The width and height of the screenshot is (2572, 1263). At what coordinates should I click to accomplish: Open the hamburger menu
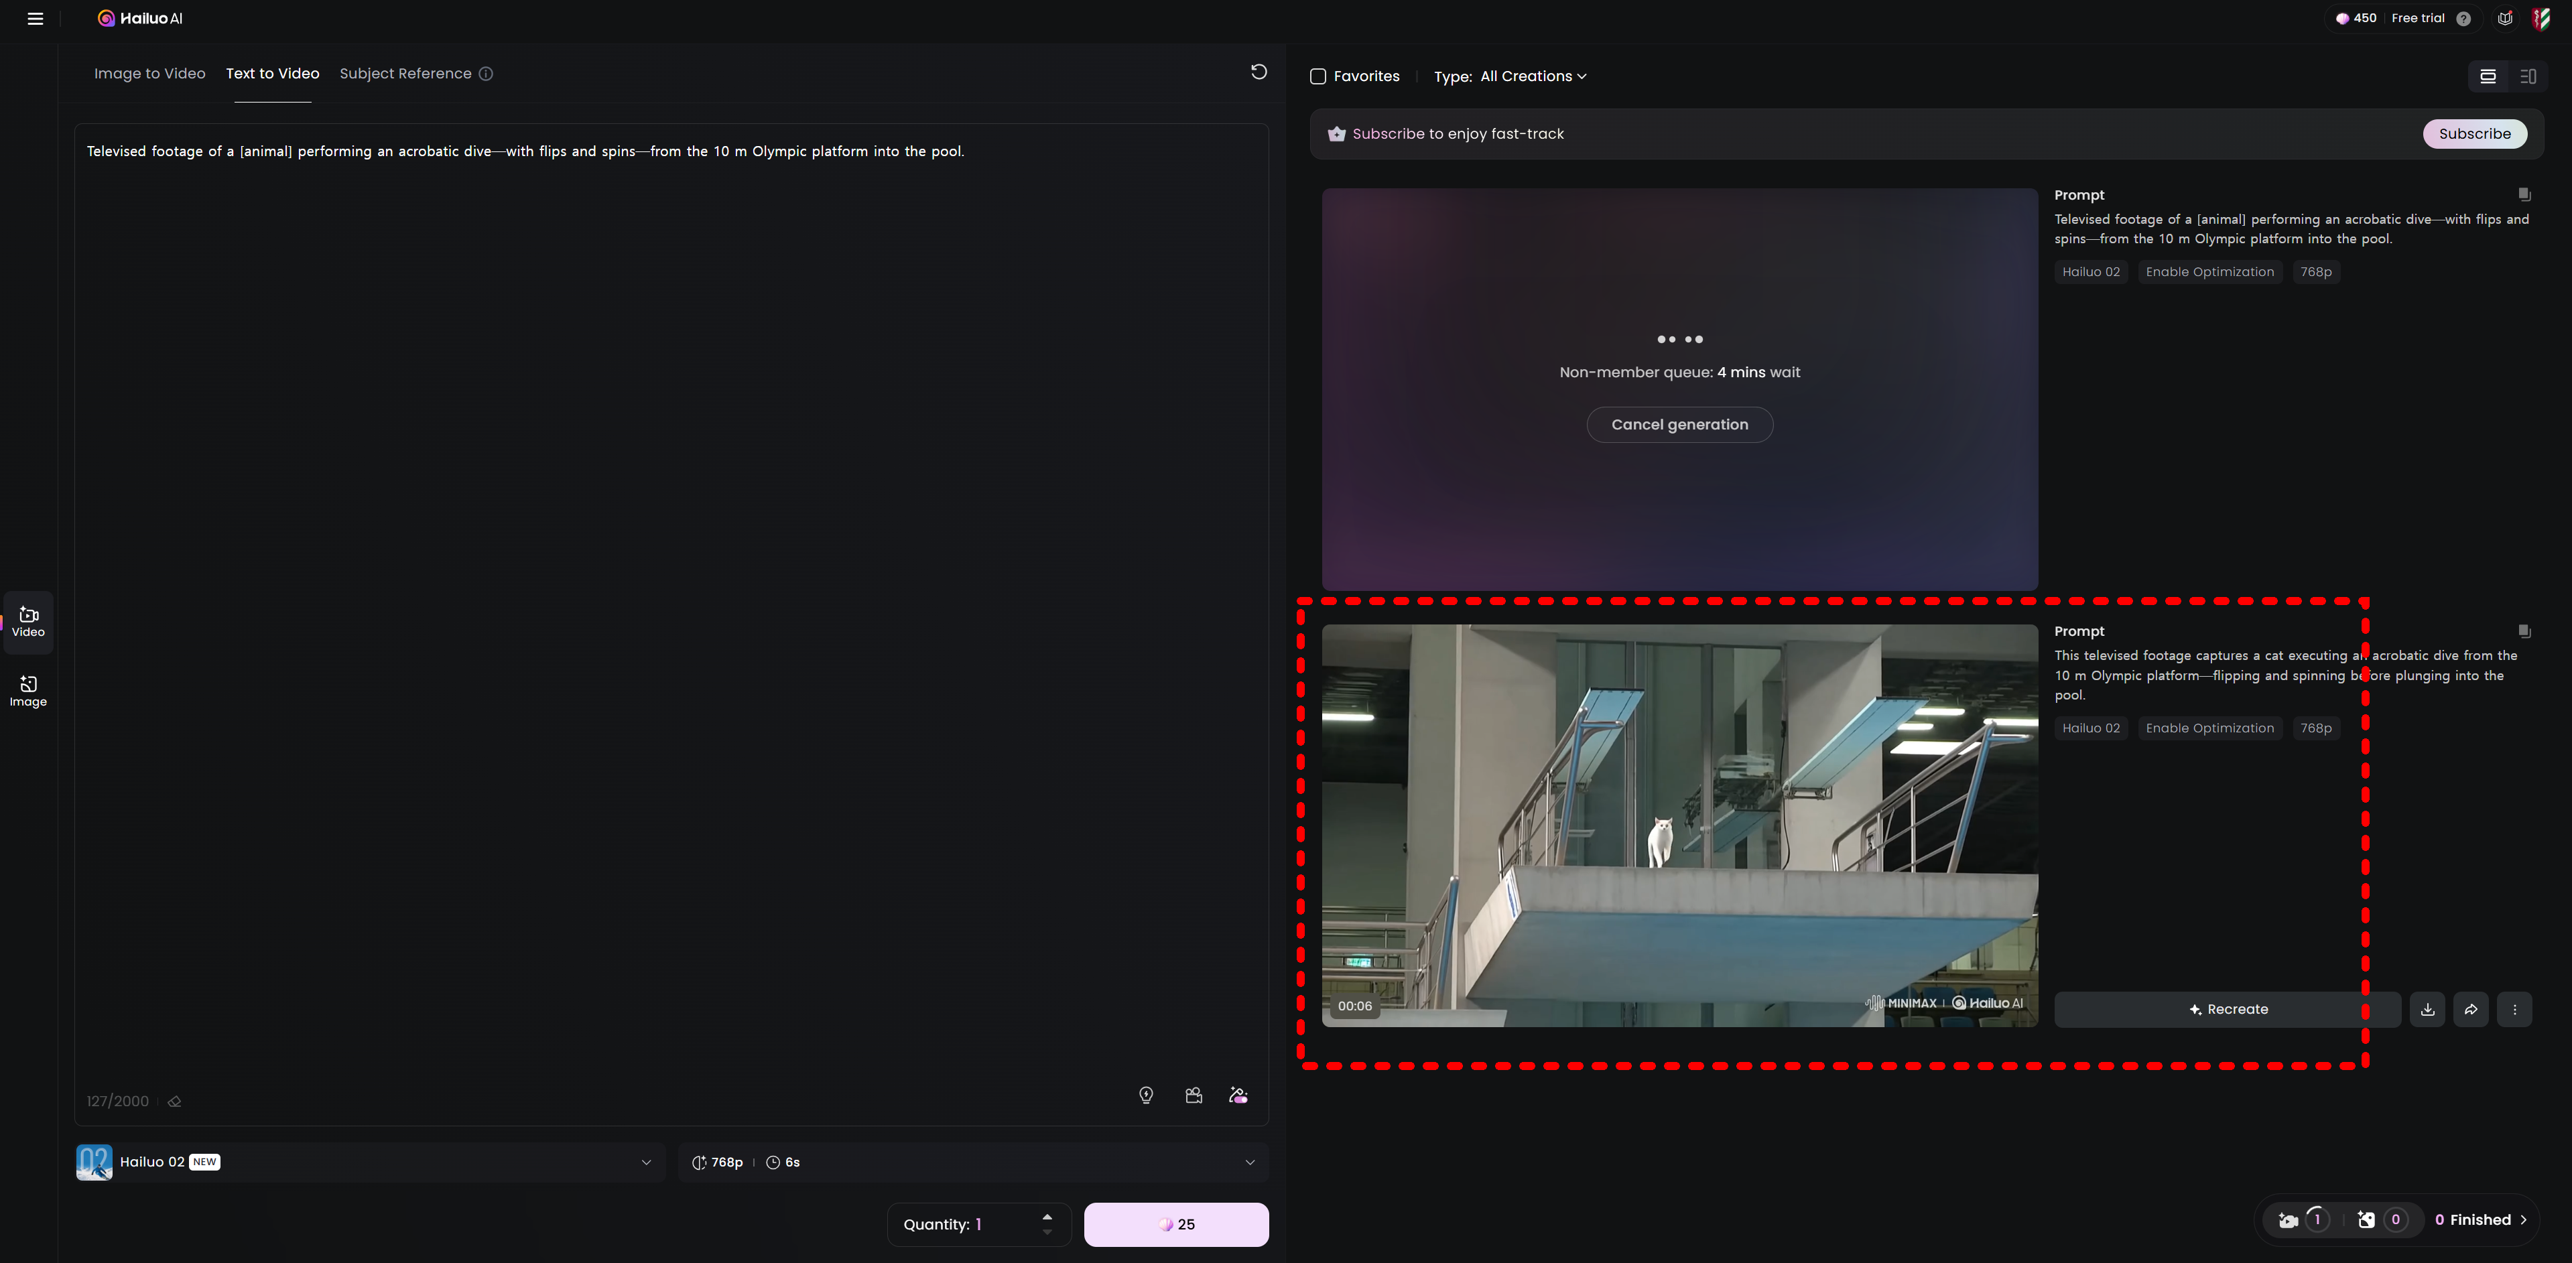tap(35, 19)
